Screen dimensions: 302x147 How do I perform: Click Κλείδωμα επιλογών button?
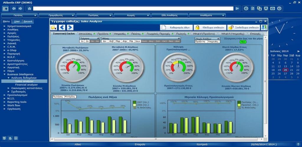coord(210,27)
